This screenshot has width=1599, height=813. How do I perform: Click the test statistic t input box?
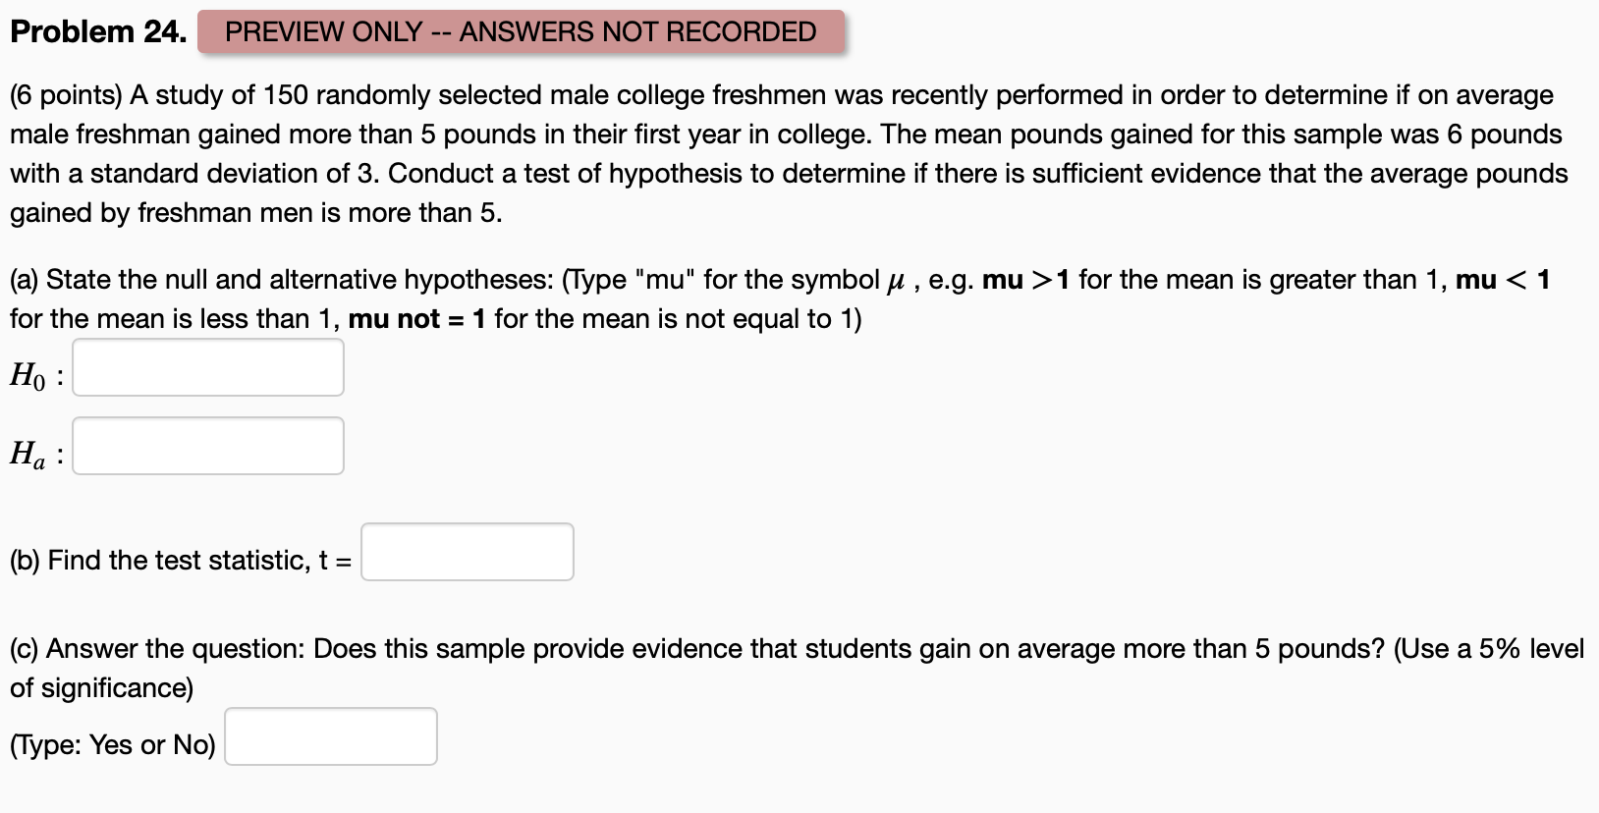pyautogui.click(x=467, y=552)
